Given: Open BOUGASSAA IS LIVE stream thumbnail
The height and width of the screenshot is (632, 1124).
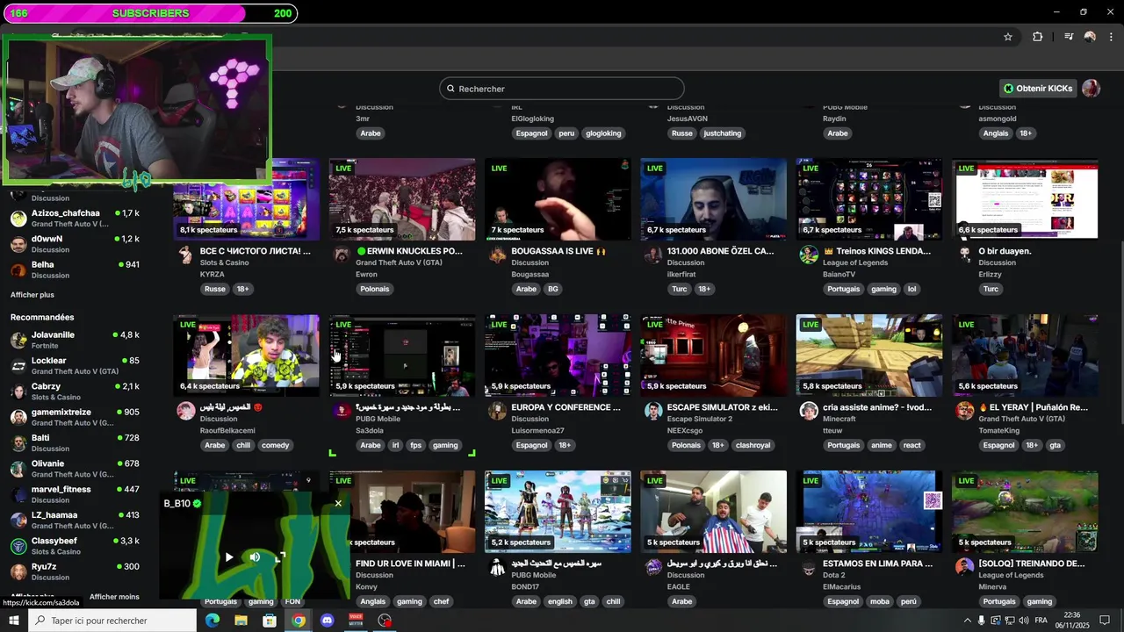Looking at the screenshot, I should (x=558, y=199).
